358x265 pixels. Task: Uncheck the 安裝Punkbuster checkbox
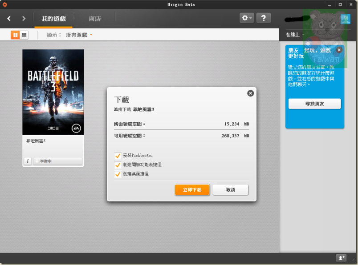(x=118, y=156)
